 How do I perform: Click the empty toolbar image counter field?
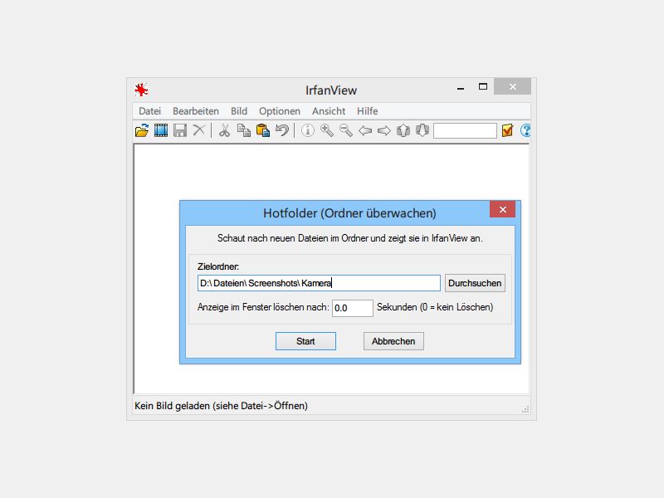[465, 130]
